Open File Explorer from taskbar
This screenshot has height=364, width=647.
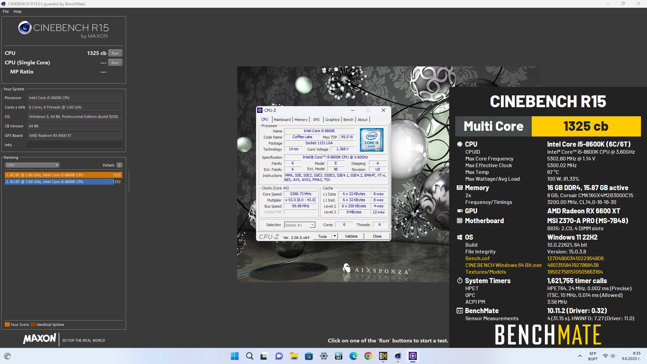(x=294, y=356)
